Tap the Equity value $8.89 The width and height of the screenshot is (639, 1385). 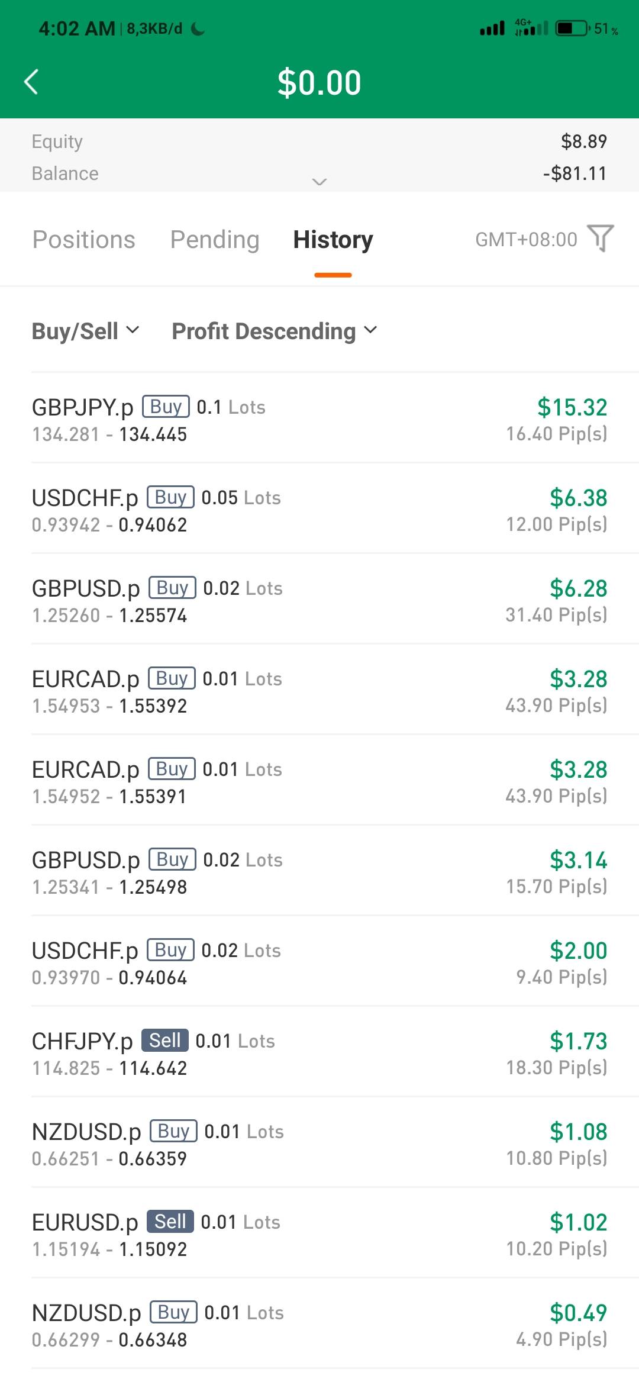point(583,141)
